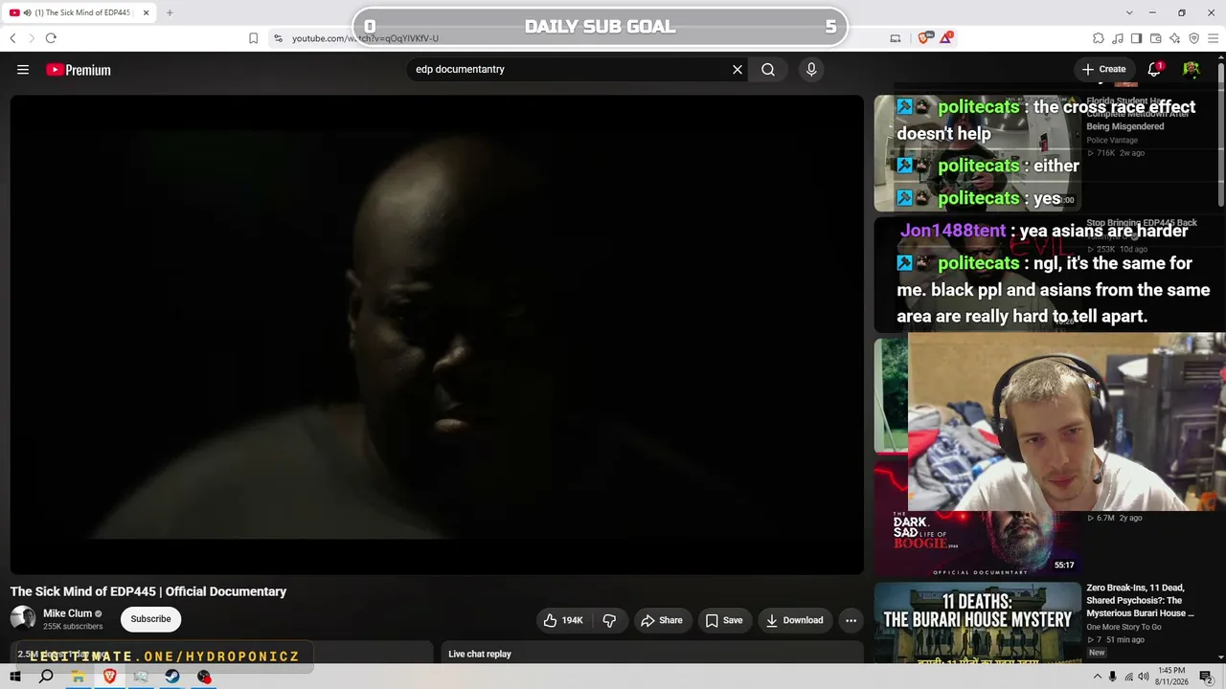Viewport: 1226px width, 689px height.
Task: Bookmark this page in Brave
Action: 253,38
